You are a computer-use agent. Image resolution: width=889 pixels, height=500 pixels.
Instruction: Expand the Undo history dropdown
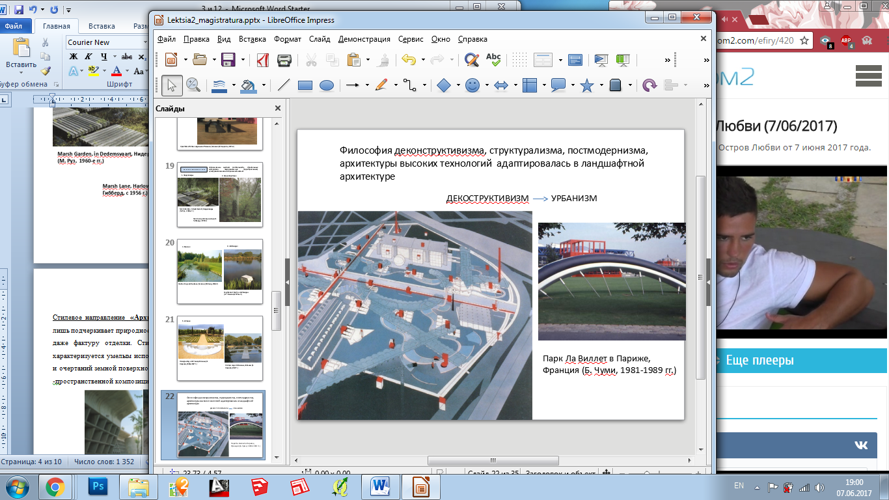click(422, 60)
